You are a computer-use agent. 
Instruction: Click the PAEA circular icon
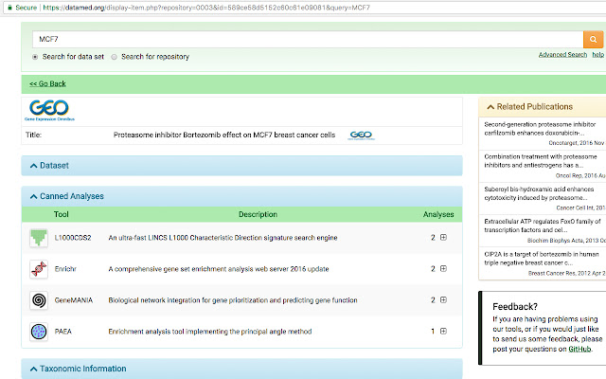click(x=39, y=332)
